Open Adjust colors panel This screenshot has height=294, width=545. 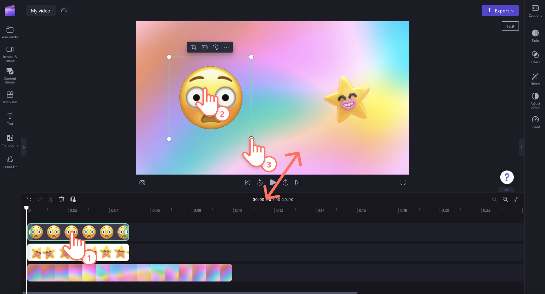(x=535, y=100)
